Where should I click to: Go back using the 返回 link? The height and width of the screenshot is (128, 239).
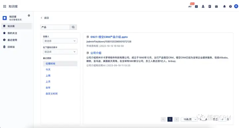(45, 18)
